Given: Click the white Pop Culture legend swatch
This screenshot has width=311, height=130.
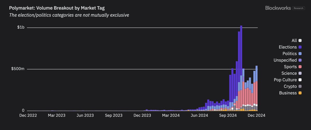Looking at the screenshot, I should click(x=300, y=80).
